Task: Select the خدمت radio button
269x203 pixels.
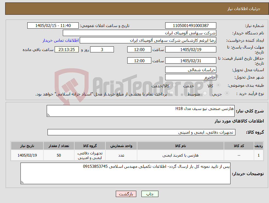Action: (x=199, y=85)
